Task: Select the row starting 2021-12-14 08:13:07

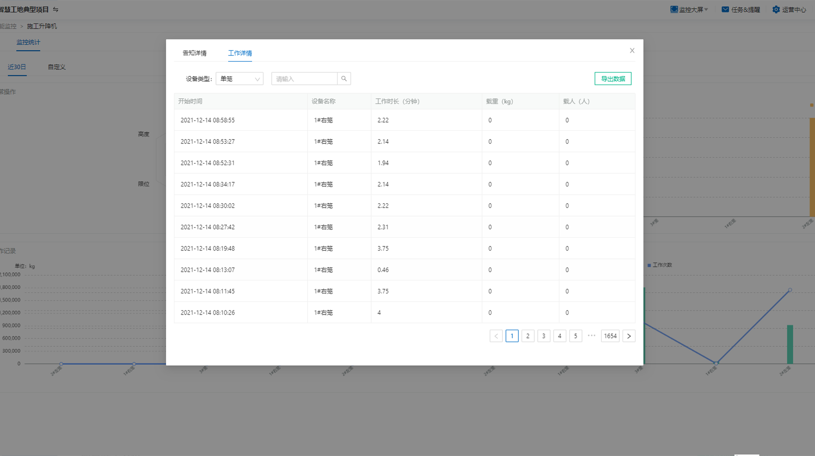Action: click(x=405, y=270)
